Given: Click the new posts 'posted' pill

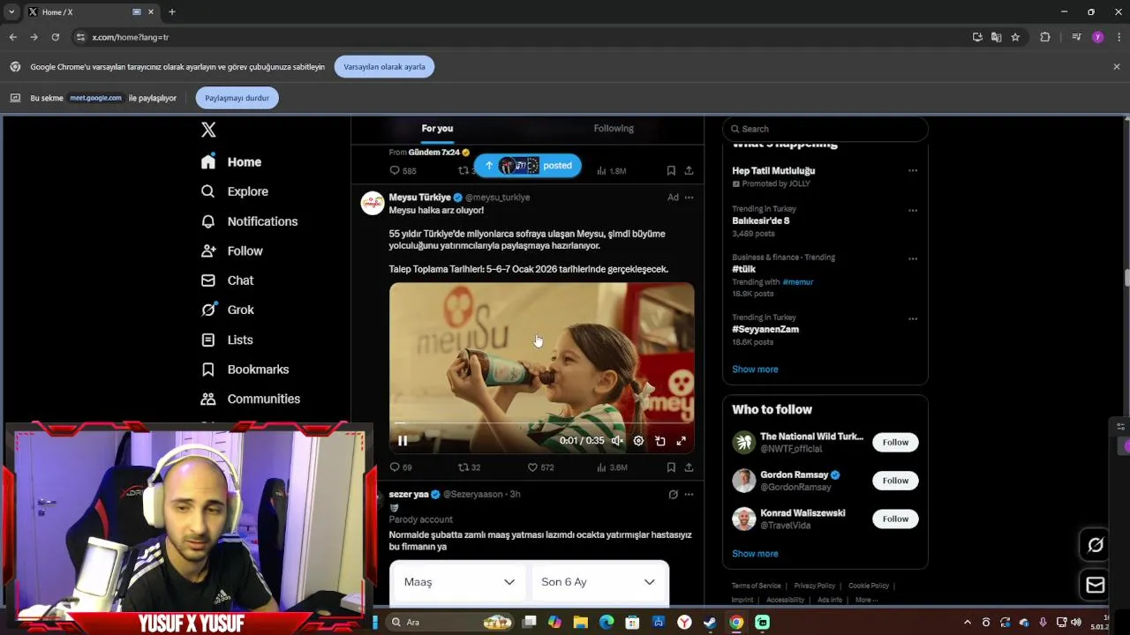Looking at the screenshot, I should (x=528, y=166).
